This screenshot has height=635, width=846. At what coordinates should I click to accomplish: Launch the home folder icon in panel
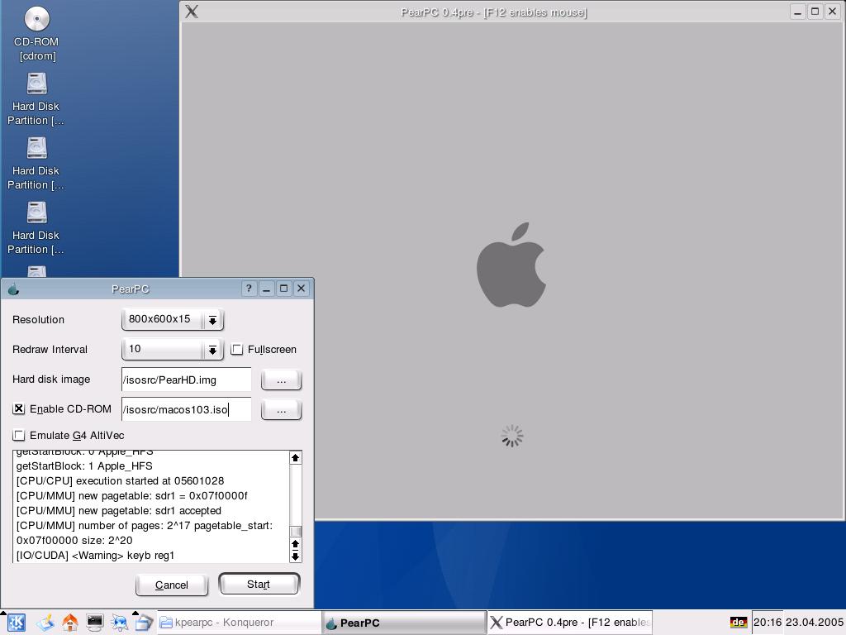pyautogui.click(x=70, y=623)
